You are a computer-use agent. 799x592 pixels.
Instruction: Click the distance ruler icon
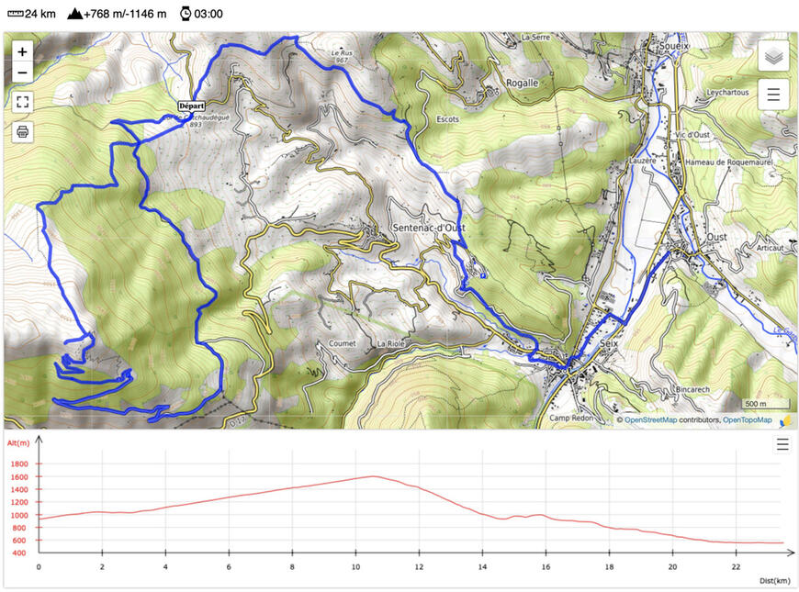pyautogui.click(x=15, y=14)
